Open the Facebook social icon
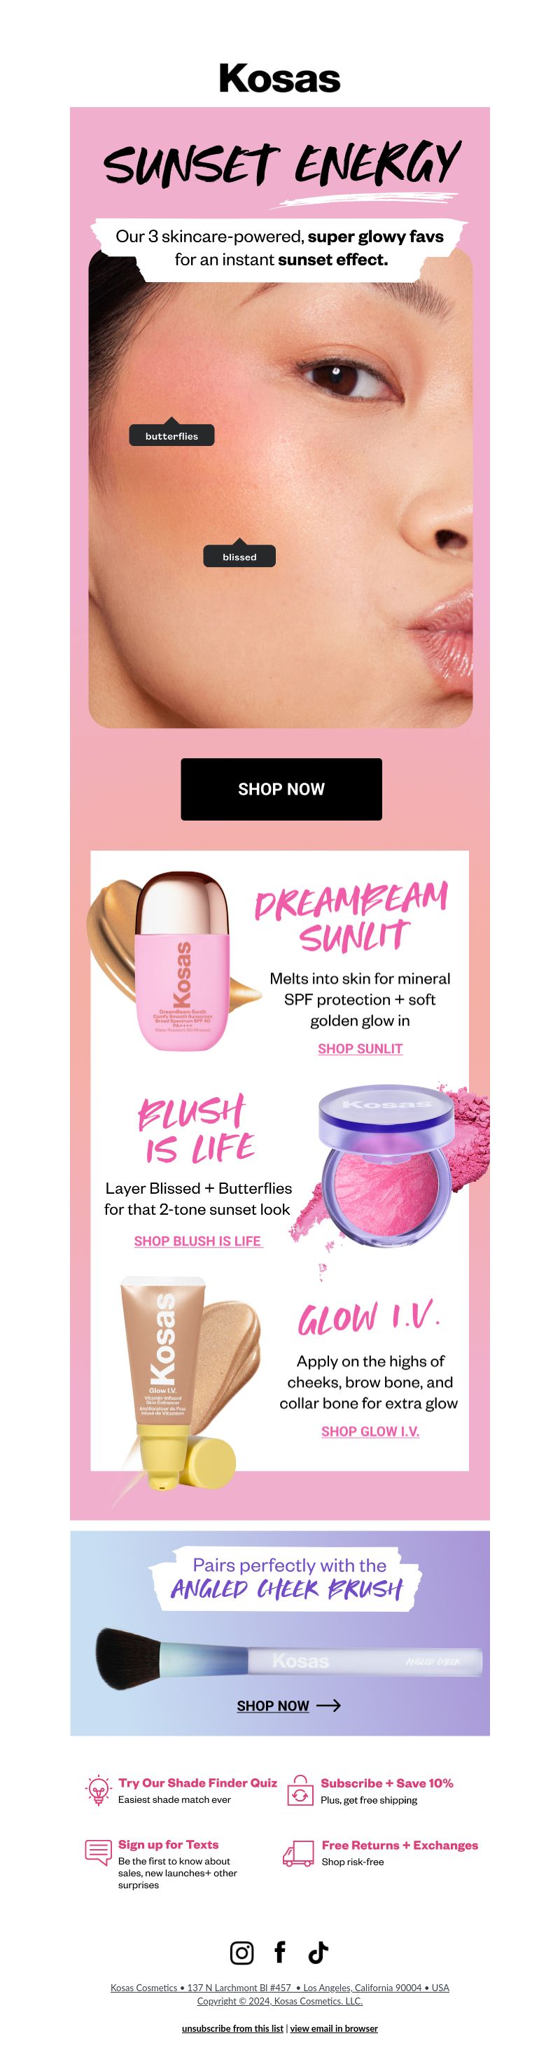 click(279, 1952)
